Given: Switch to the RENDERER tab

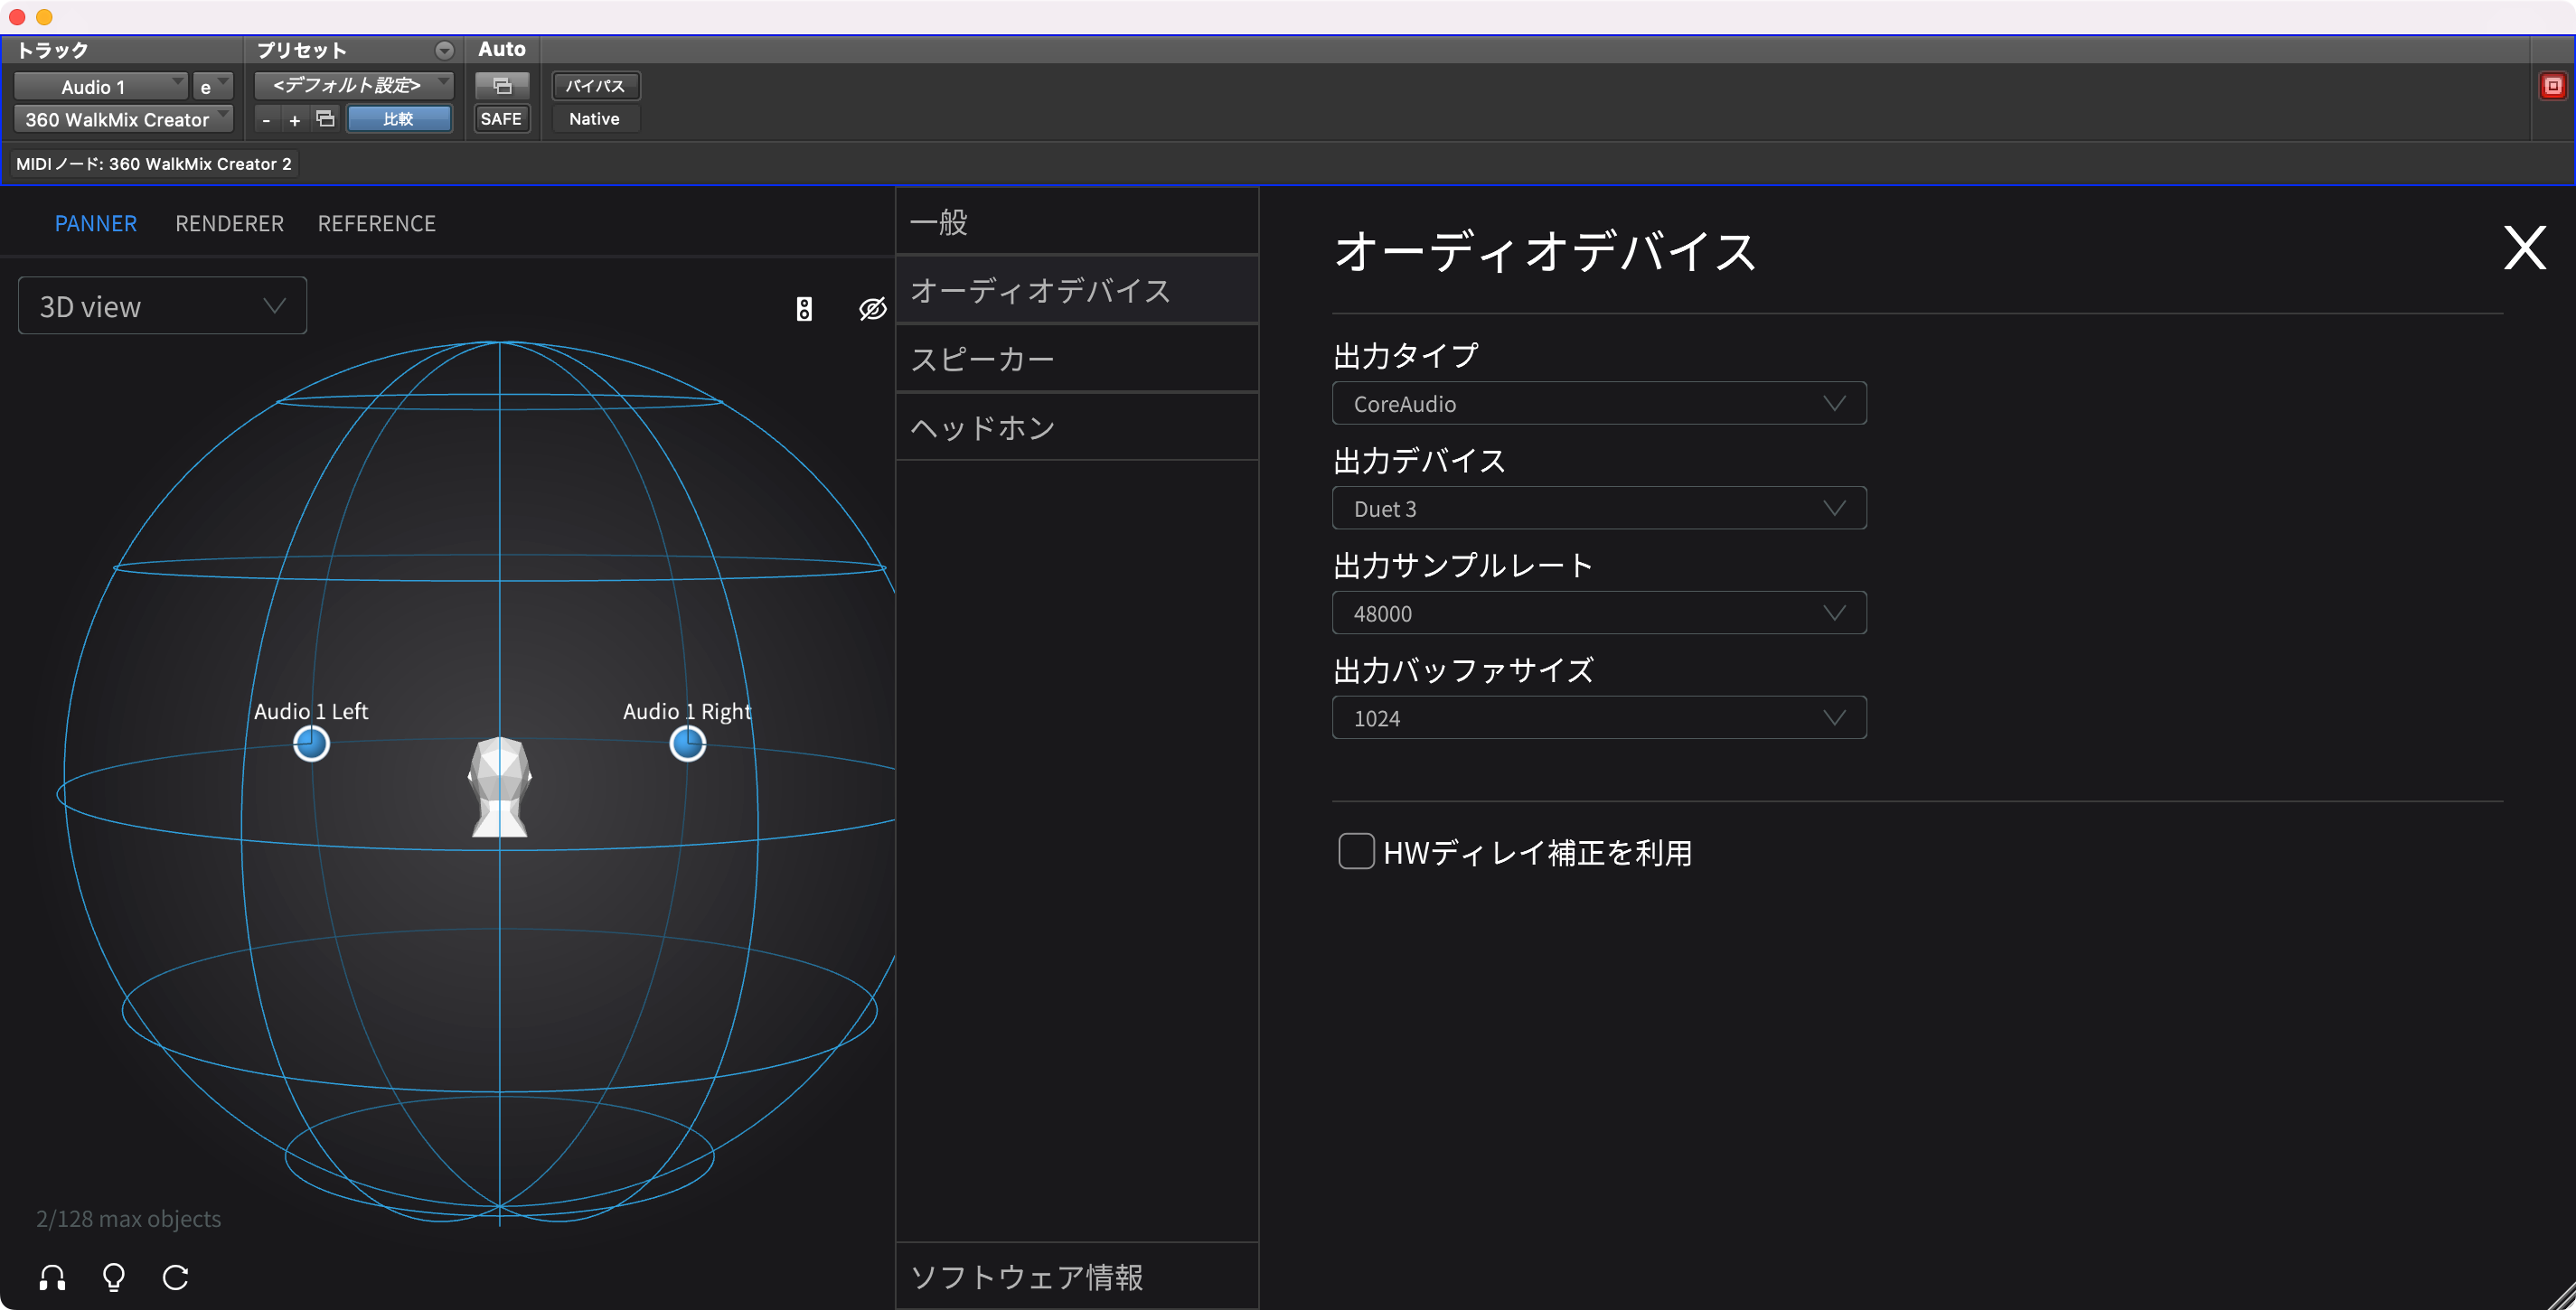Looking at the screenshot, I should [229, 224].
